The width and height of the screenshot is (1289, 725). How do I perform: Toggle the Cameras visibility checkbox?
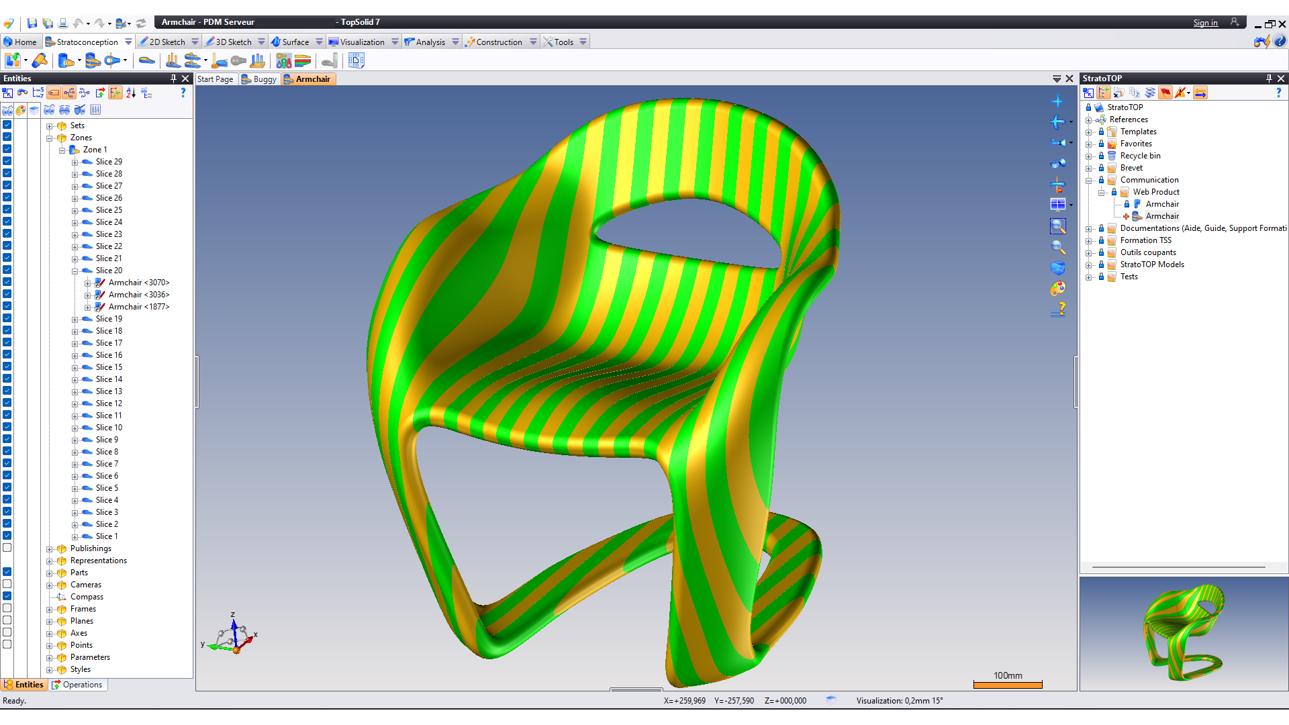7,584
